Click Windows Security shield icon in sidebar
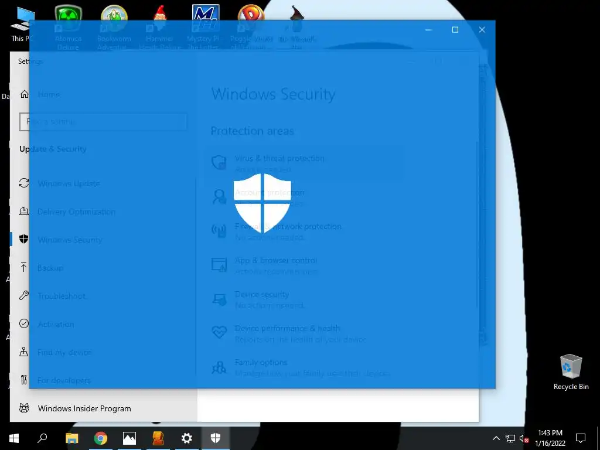 click(x=24, y=240)
